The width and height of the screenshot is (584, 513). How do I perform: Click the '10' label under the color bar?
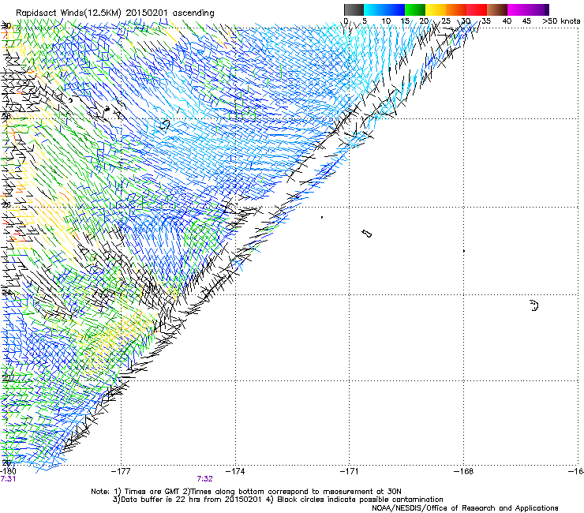[386, 21]
